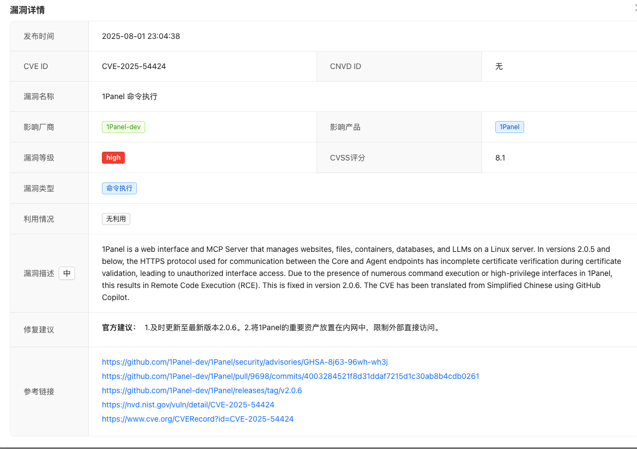Click the 命令执行 vulnerability type tag
Image resolution: width=637 pixels, height=449 pixels.
click(x=119, y=188)
